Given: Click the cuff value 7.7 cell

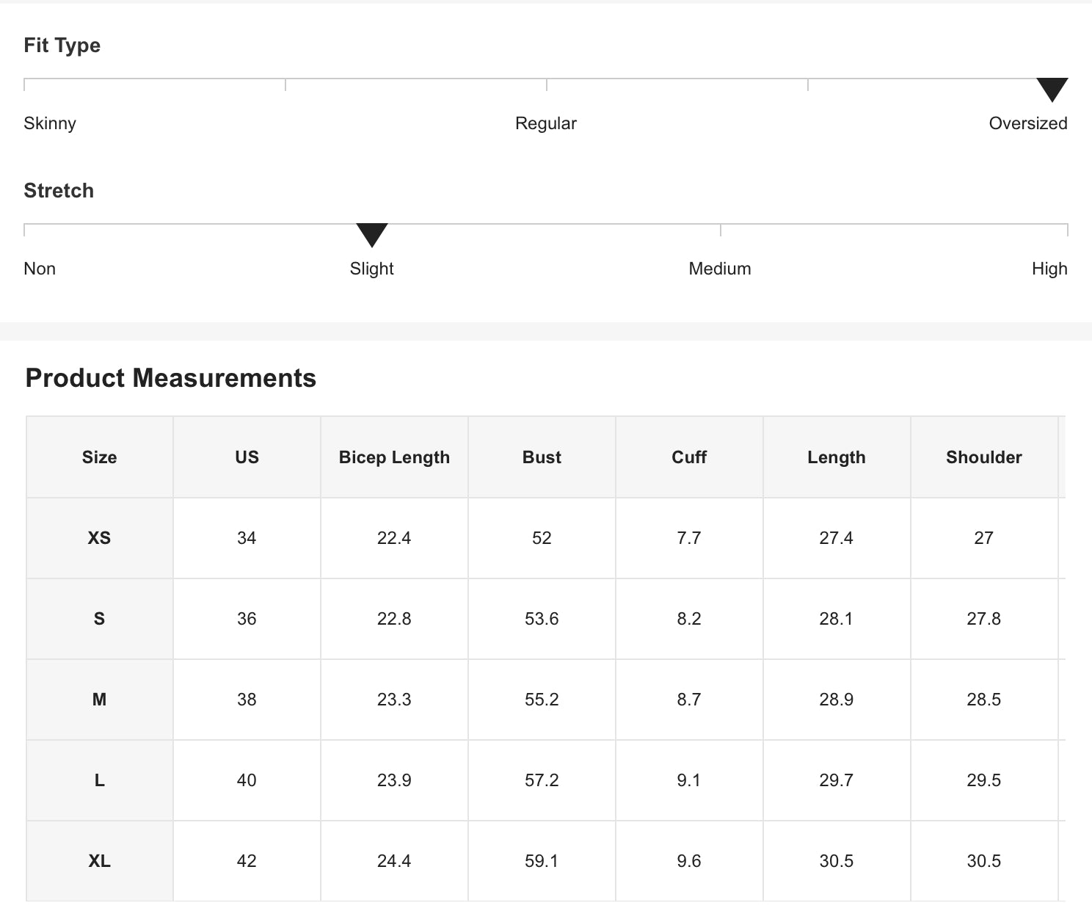Looking at the screenshot, I should pos(689,538).
